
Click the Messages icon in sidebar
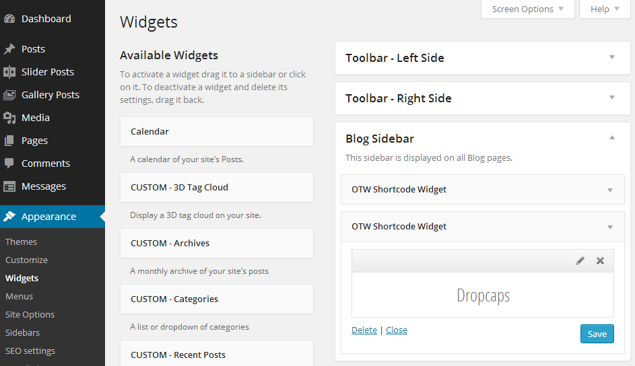pos(9,186)
